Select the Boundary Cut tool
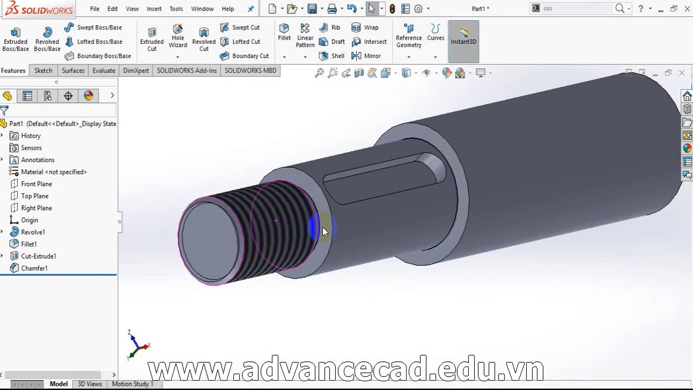The height and width of the screenshot is (390, 693). 244,56
